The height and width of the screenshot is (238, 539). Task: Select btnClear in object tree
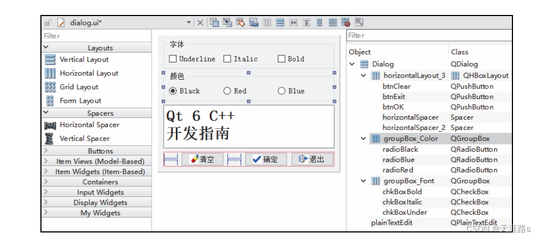pos(396,86)
